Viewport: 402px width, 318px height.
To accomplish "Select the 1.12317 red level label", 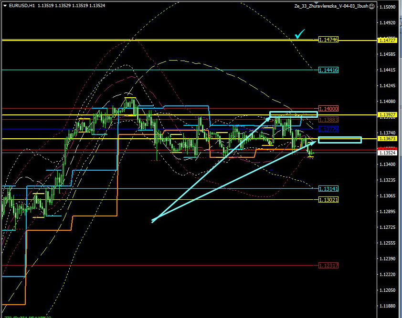I will [328, 266].
